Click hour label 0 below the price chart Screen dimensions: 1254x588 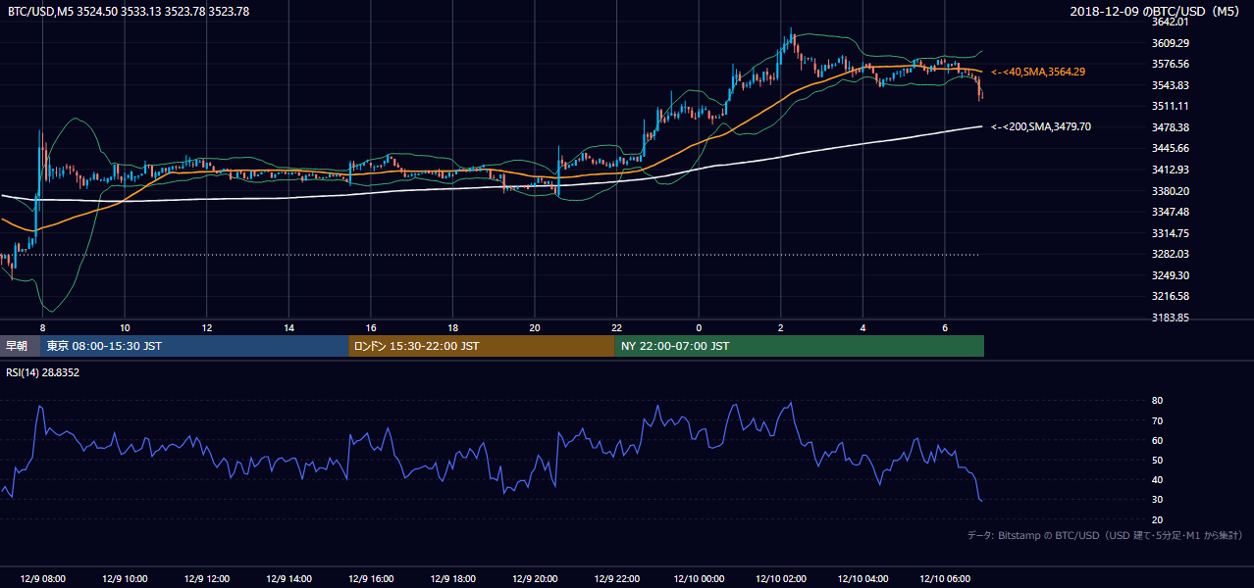point(699,327)
